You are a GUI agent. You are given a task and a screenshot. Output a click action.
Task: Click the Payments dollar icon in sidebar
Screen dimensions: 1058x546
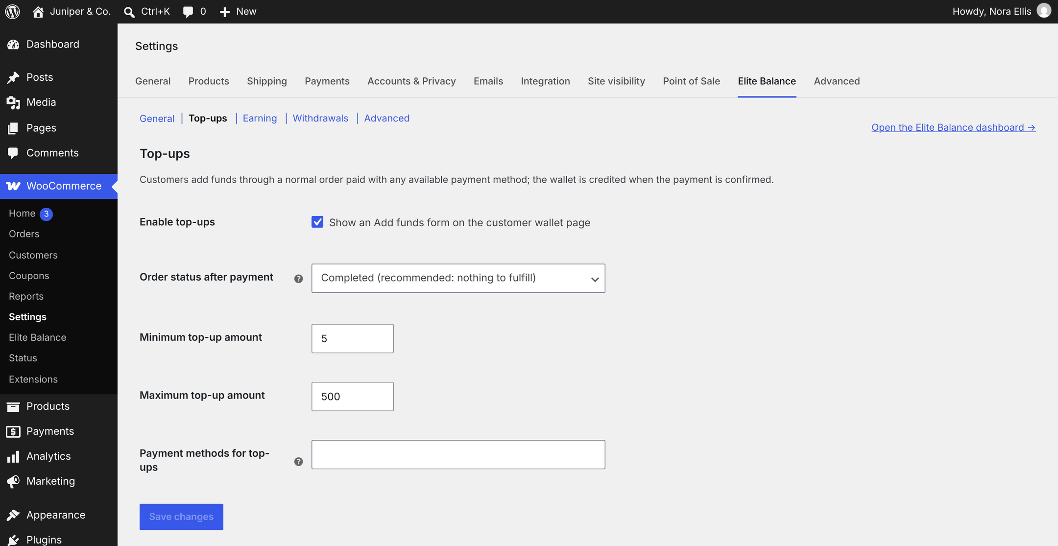[x=13, y=431]
